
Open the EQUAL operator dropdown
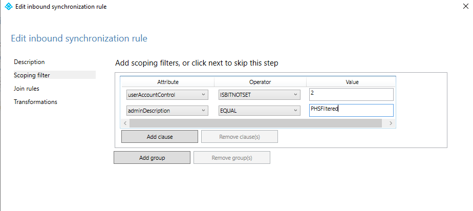tap(296, 111)
